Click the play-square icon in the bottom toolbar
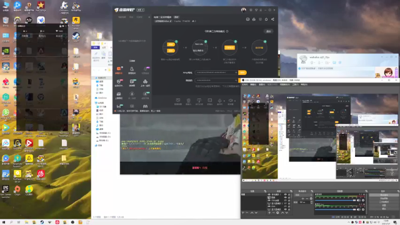The width and height of the screenshot is (400, 225). [x=210, y=101]
